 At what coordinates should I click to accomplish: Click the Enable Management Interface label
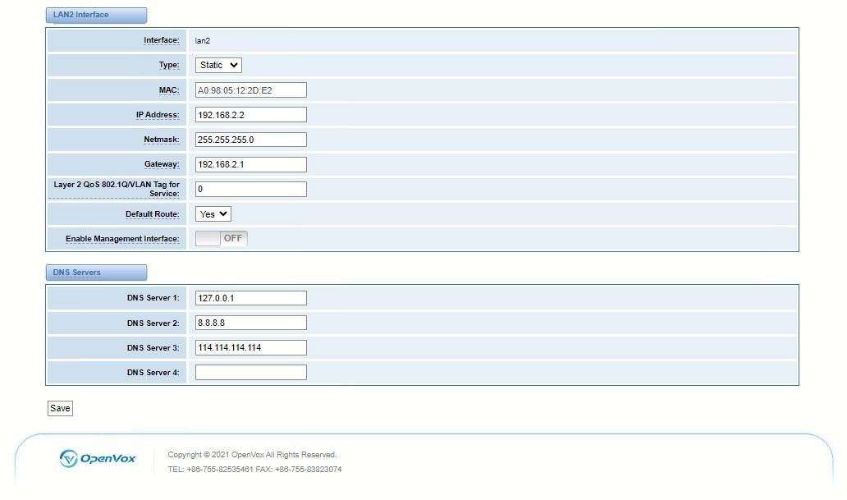click(122, 239)
